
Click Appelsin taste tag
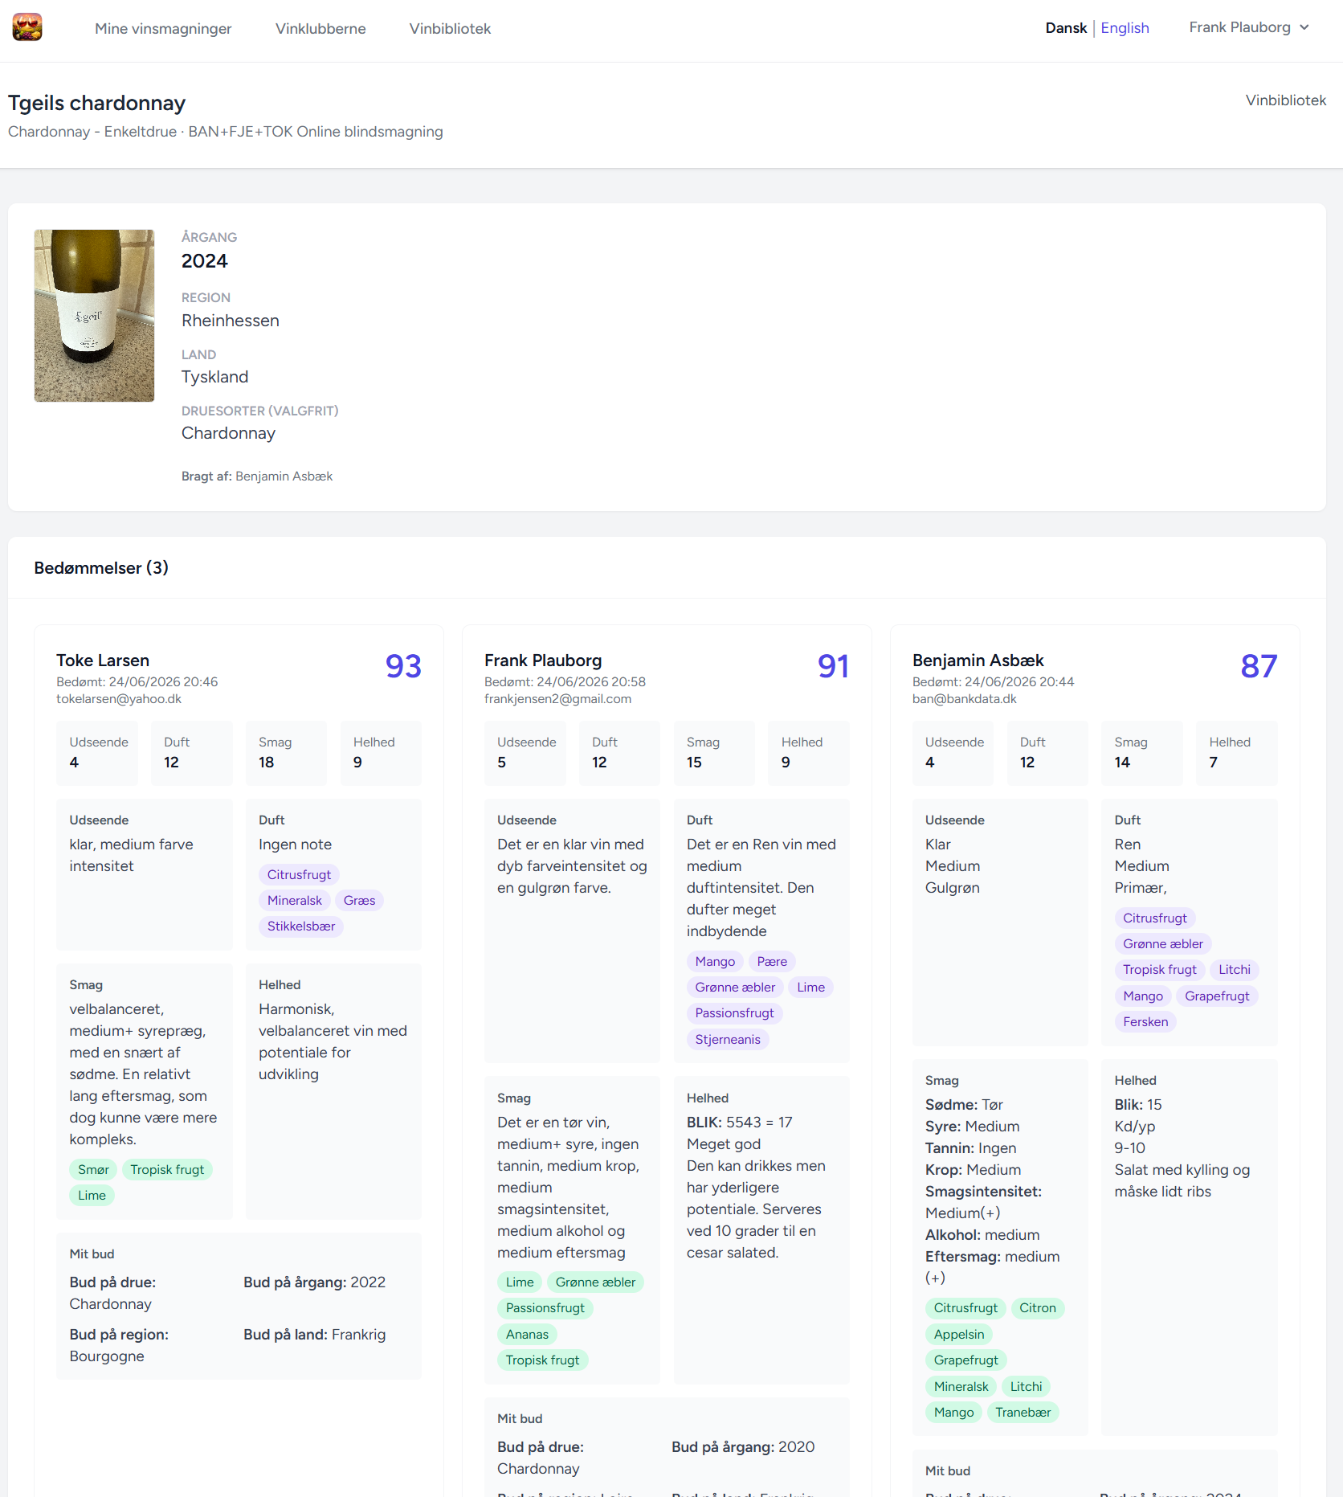[x=959, y=1335]
